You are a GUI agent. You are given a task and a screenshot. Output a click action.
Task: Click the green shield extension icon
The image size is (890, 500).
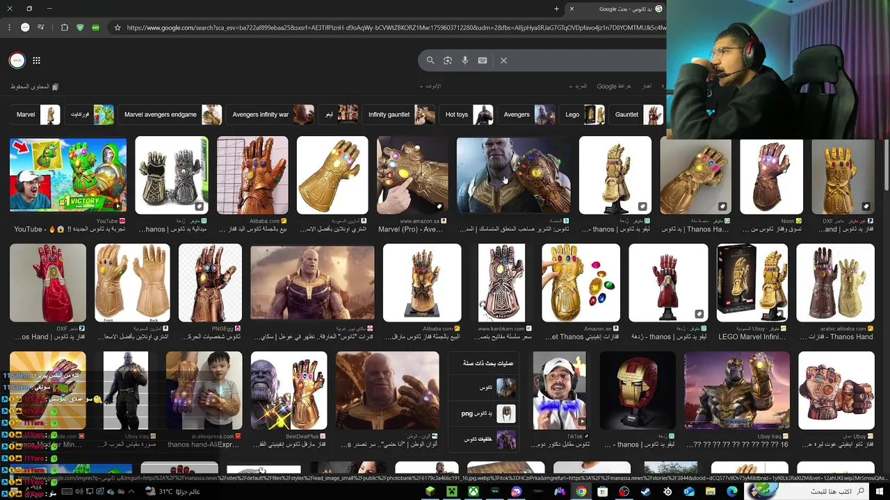coord(80,28)
